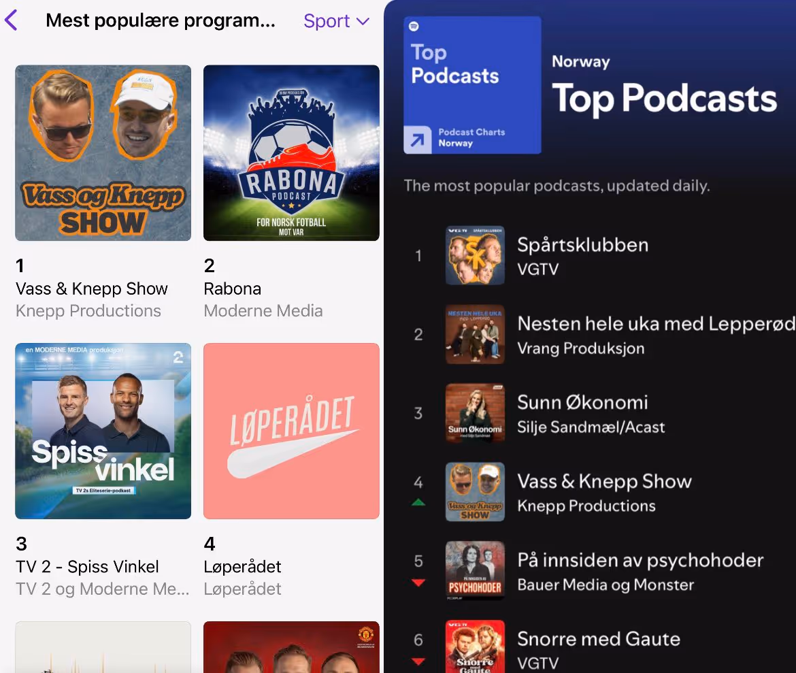796x673 pixels.
Task: Open Nesten hele uka med Lepperød thumbnail
Action: [475, 334]
